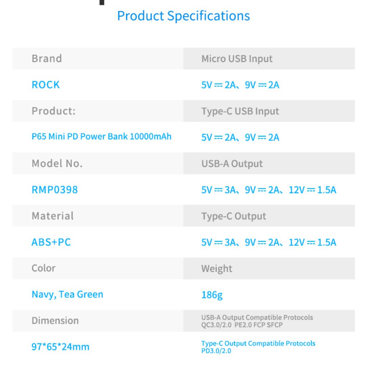Click the Product Specifications heading
Viewport: 366px width, 366px height.
pos(183,16)
